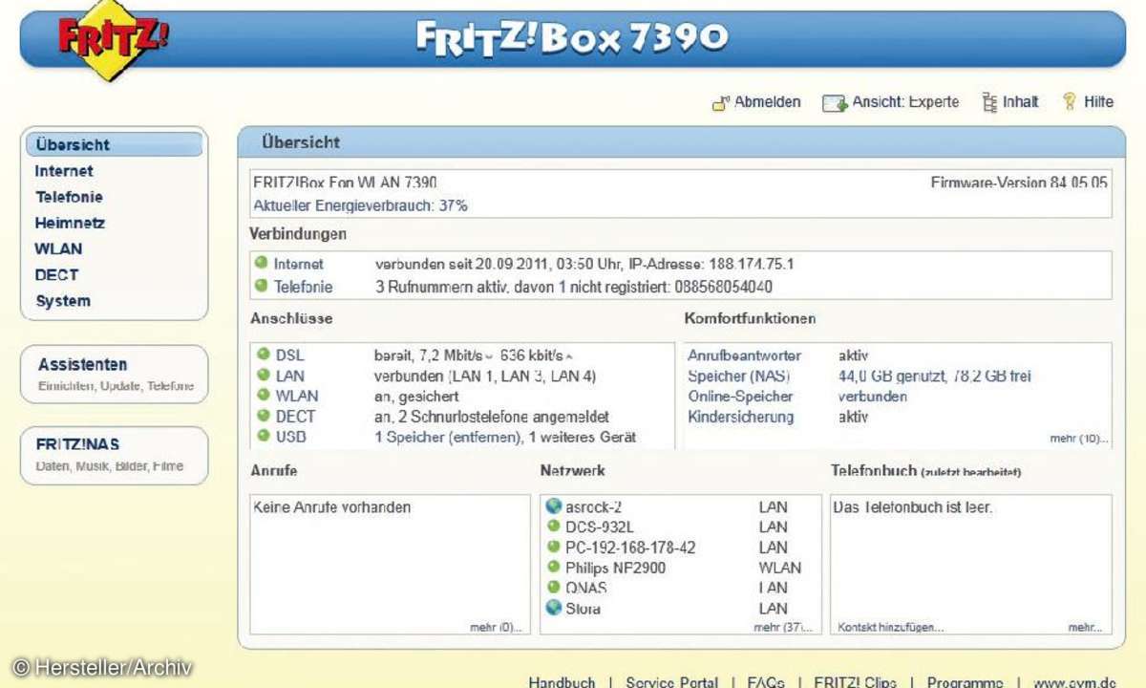
Task: Click green status dot beside WLAN port
Action: (263, 395)
